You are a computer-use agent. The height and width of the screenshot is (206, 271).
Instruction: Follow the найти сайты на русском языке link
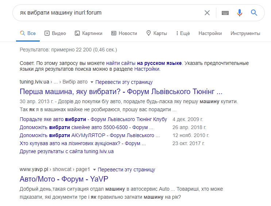pos(144,63)
